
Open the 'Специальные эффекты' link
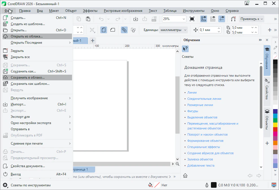(203, 147)
